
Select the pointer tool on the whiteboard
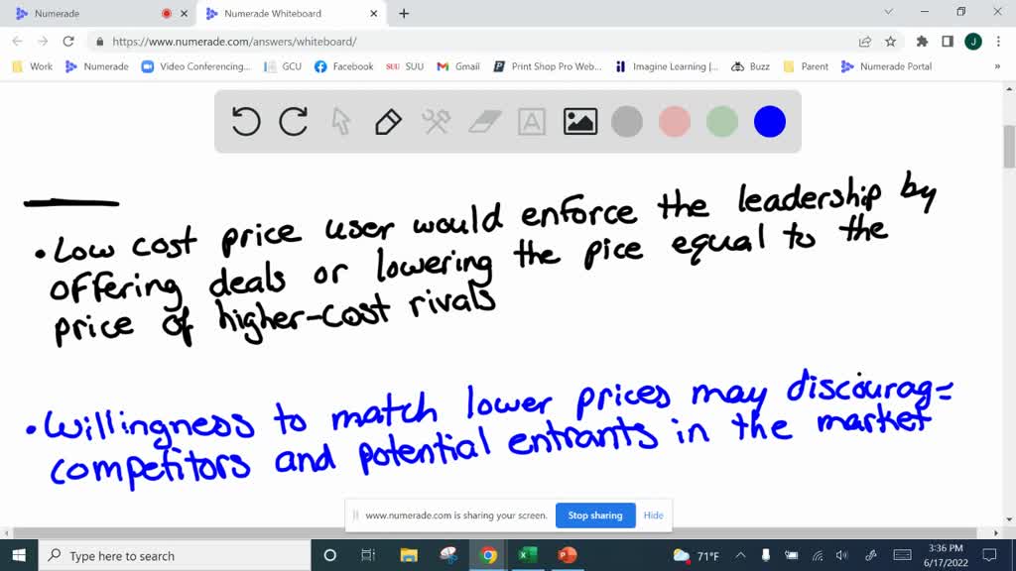click(340, 121)
